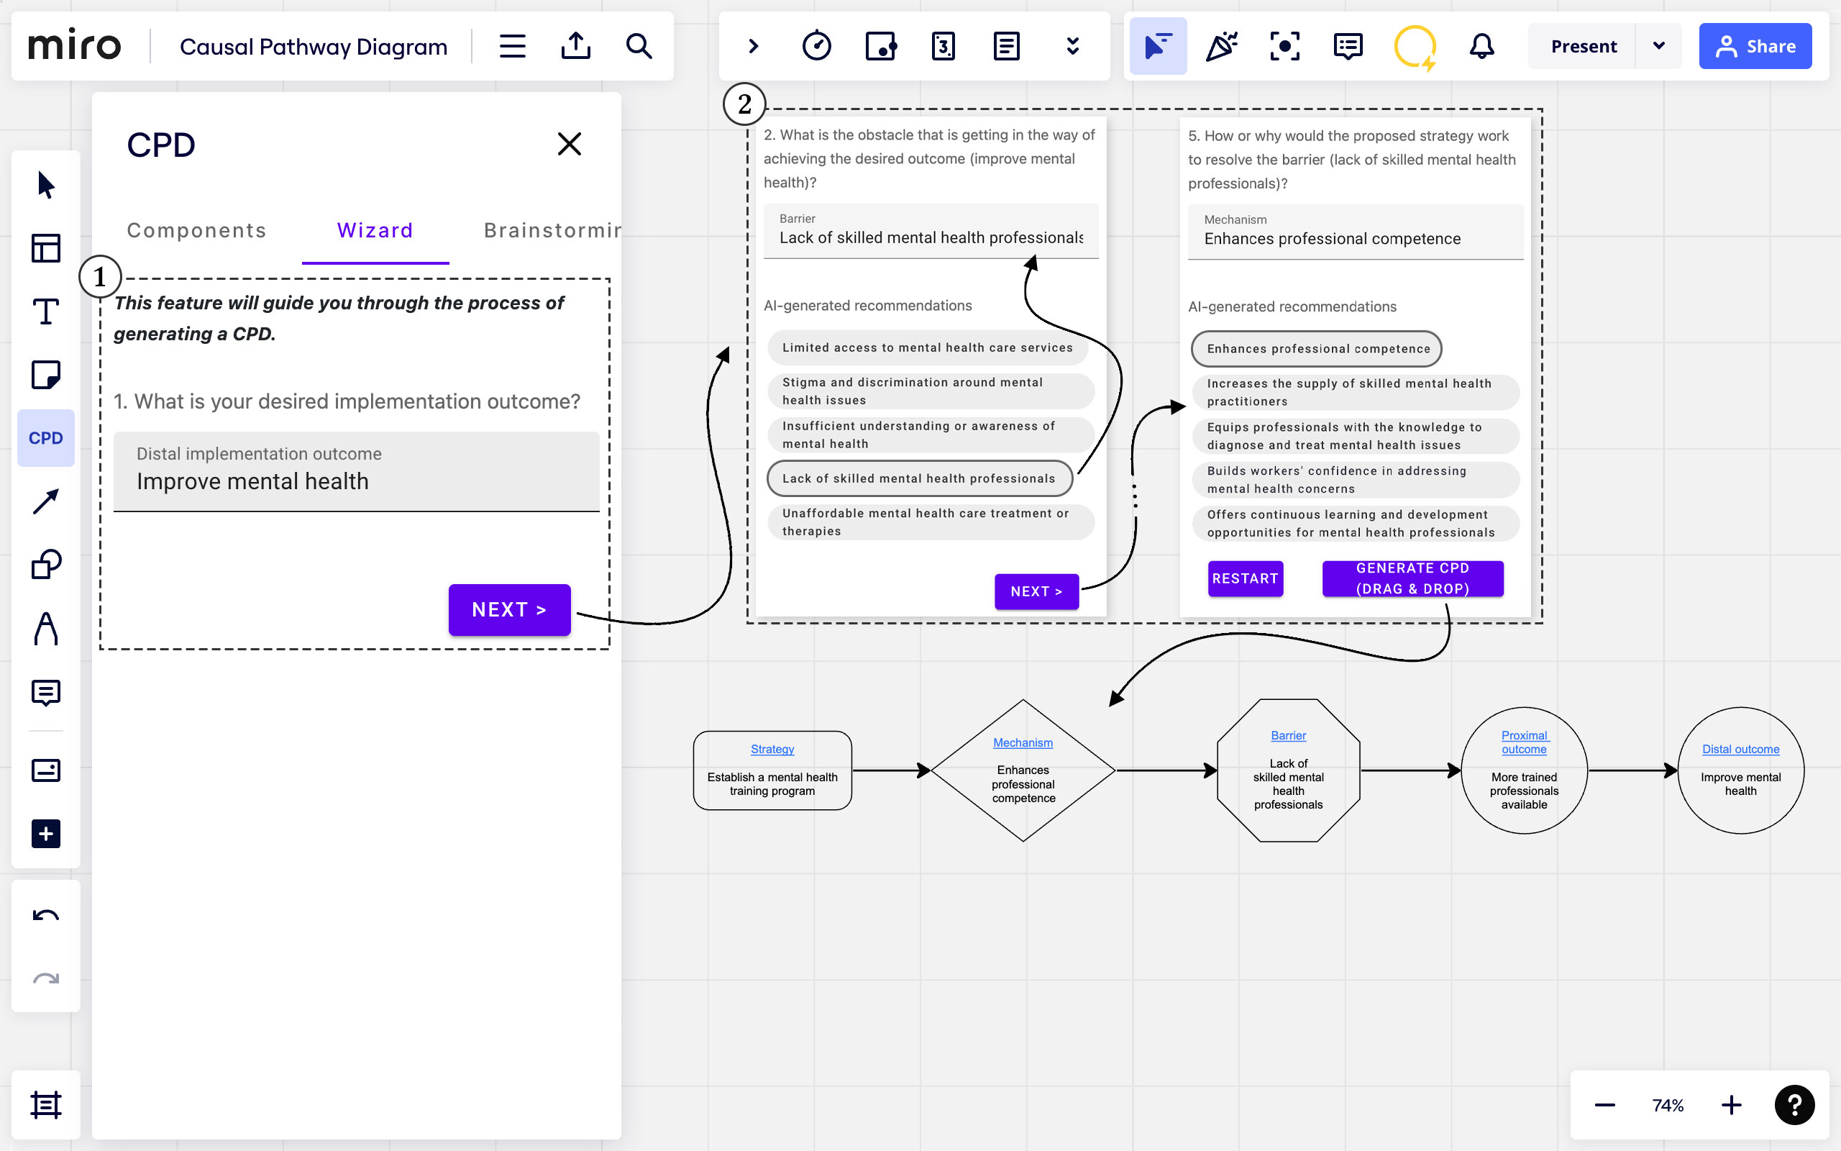Click GENERATE CPD (DRAG & DROP) button
The width and height of the screenshot is (1841, 1151).
(1412, 578)
